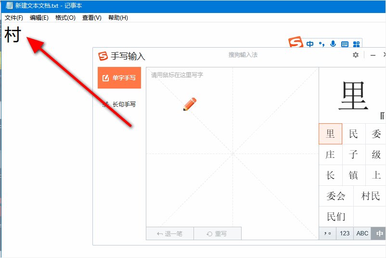Open handwriting input settings gear
This screenshot has height=258, width=386.
356,55
